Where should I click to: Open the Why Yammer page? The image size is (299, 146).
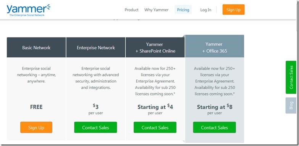click(x=156, y=10)
